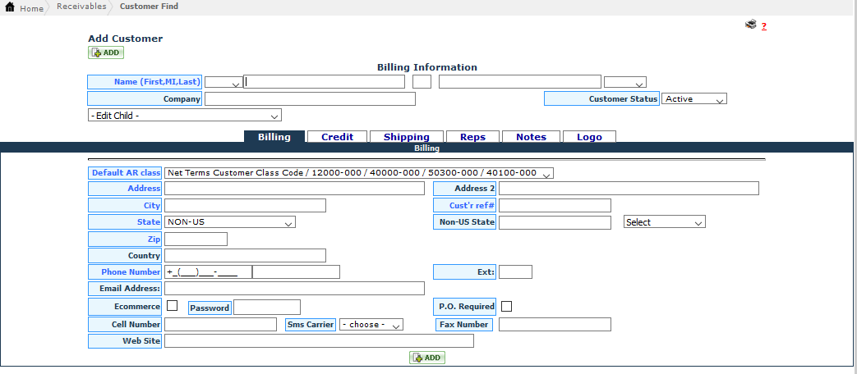Screen dimensions: 857x374
Task: Open the Reps tab
Action: pos(472,137)
